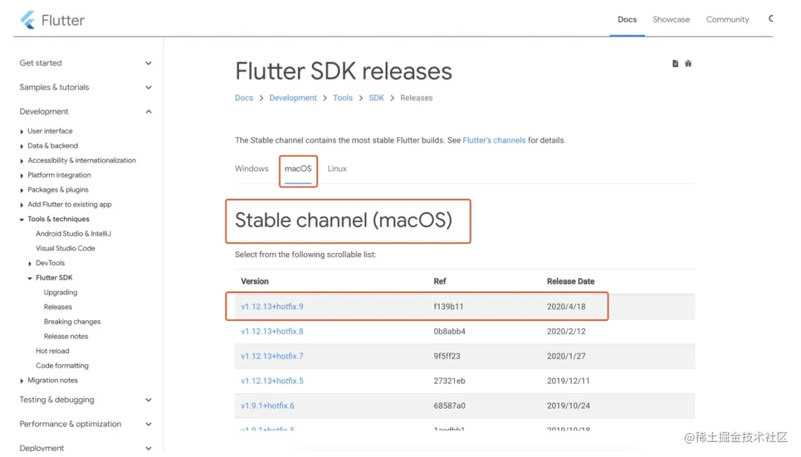801x457 pixels.
Task: Expand Samples & tutorials section
Action: pos(149,87)
